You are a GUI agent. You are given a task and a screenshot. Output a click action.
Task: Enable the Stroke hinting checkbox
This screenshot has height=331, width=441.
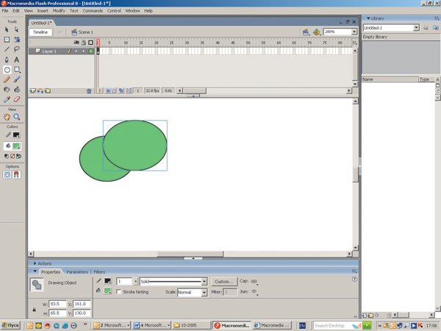[120, 292]
